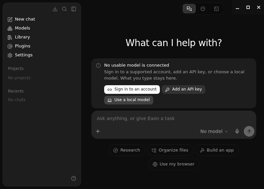
Task: Click the plus attachment icon
Action: pyautogui.click(x=98, y=131)
